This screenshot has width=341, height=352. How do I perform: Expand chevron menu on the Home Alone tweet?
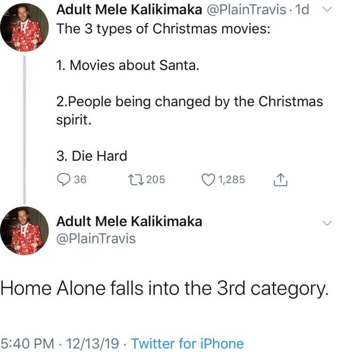pos(327,224)
